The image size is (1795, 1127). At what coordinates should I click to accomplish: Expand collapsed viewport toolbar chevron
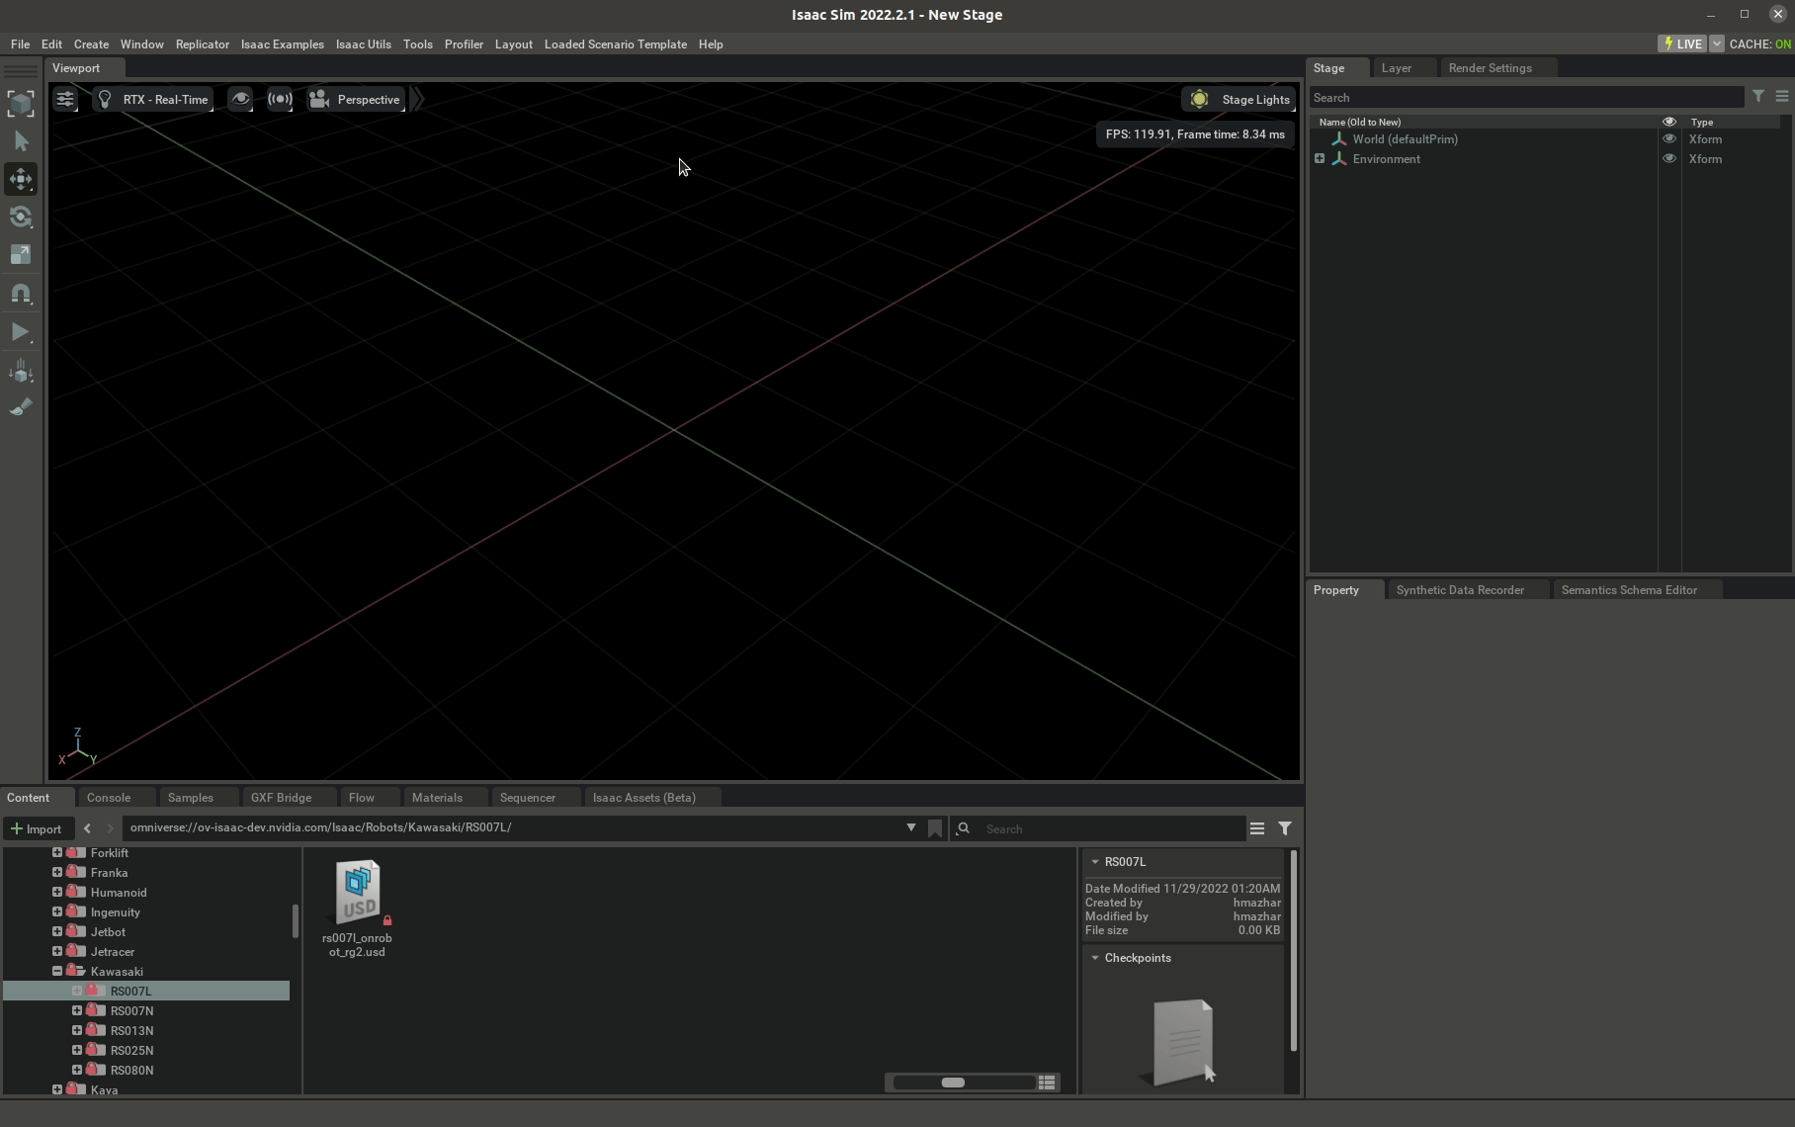point(418,99)
